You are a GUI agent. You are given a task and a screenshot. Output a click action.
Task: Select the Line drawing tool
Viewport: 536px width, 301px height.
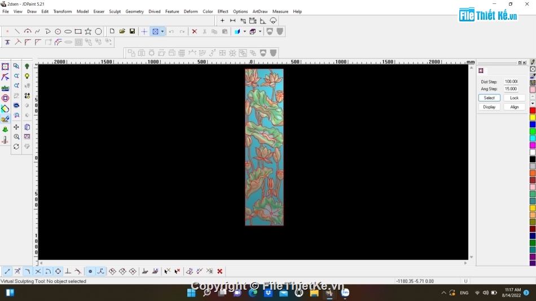[x=17, y=32]
